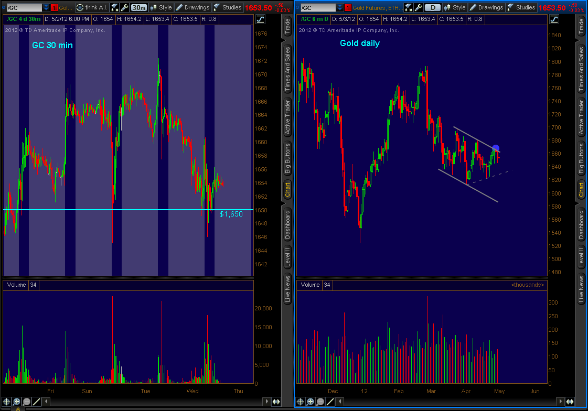Image resolution: width=588 pixels, height=411 pixels.
Task: Open the Style menu in left chart
Action: tap(161, 7)
